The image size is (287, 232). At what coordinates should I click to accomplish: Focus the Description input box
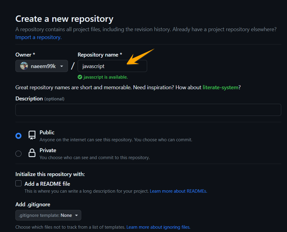tap(148, 110)
